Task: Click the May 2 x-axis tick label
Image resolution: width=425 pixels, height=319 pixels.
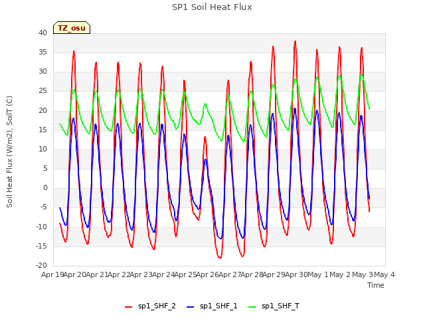Action: 340,274
